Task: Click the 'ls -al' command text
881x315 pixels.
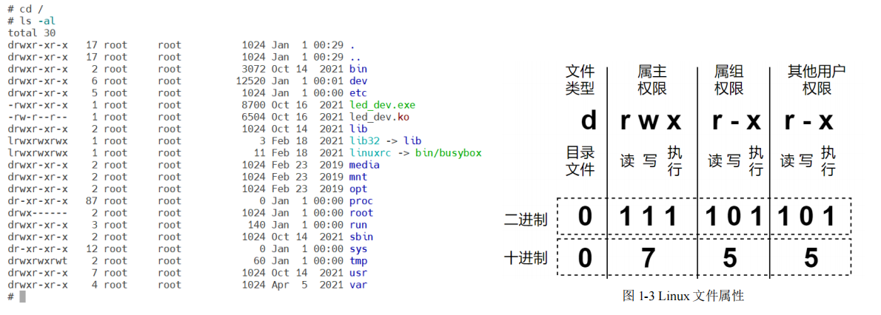Action: pos(38,21)
